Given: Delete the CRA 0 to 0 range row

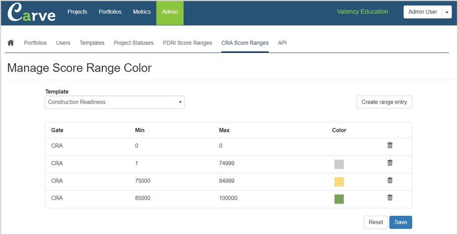Looking at the screenshot, I should [x=390, y=145].
